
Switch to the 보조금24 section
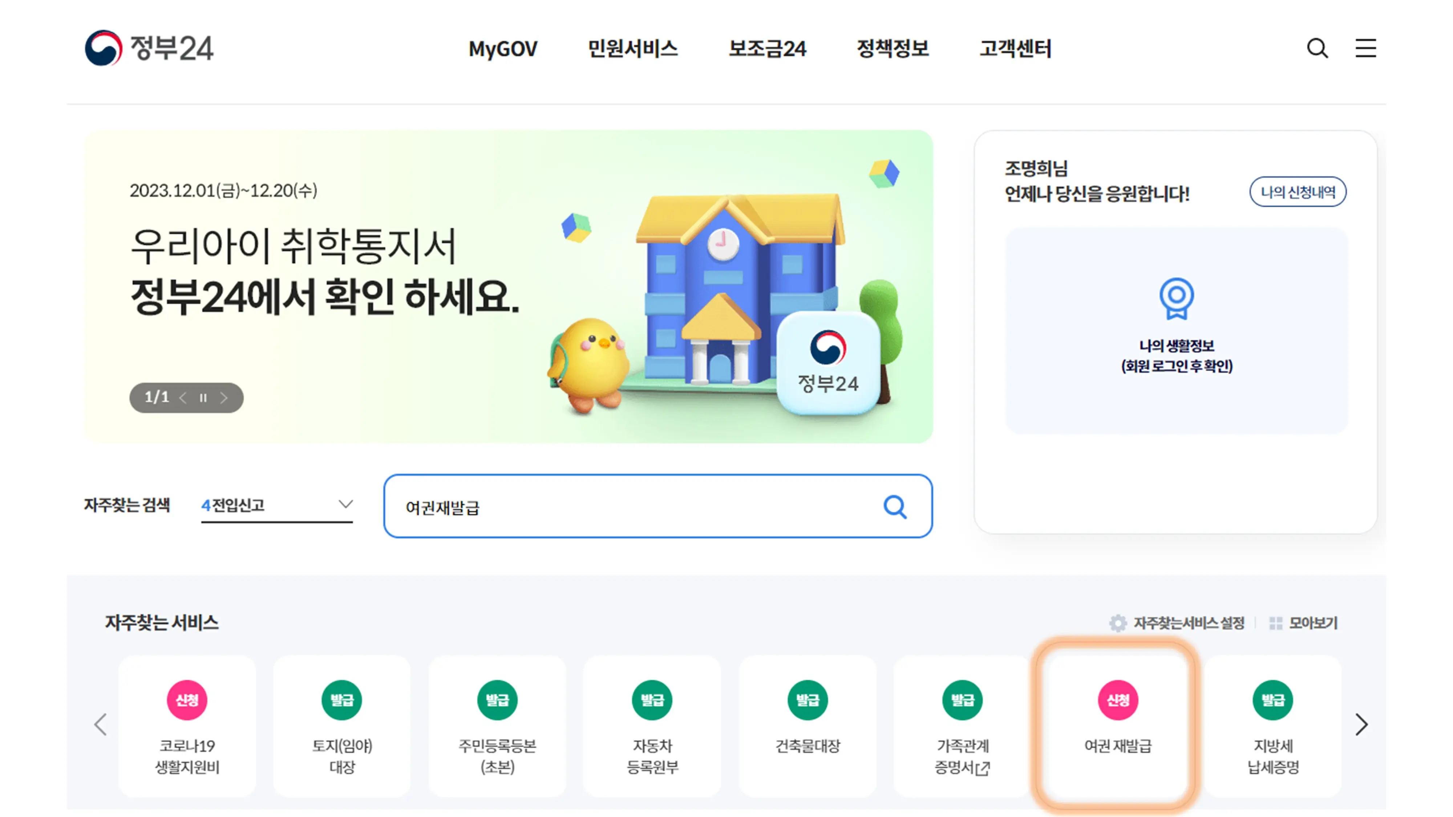coord(768,50)
